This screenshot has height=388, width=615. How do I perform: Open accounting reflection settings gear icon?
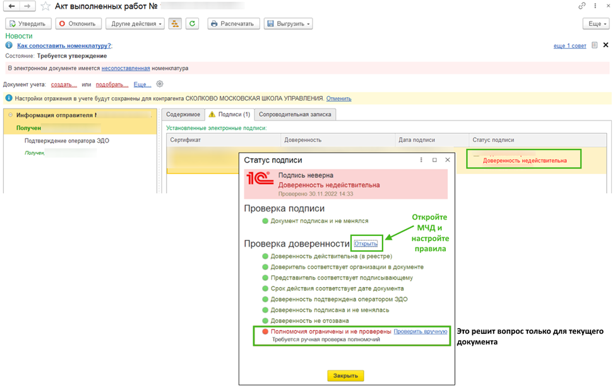[x=160, y=84]
